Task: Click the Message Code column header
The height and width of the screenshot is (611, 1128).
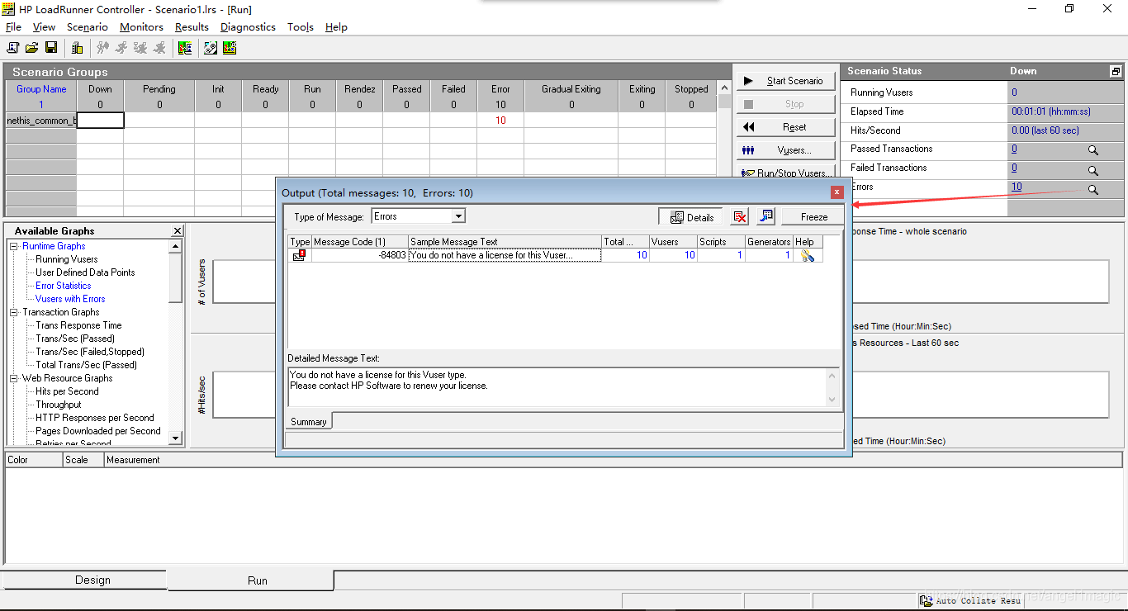Action: (359, 242)
